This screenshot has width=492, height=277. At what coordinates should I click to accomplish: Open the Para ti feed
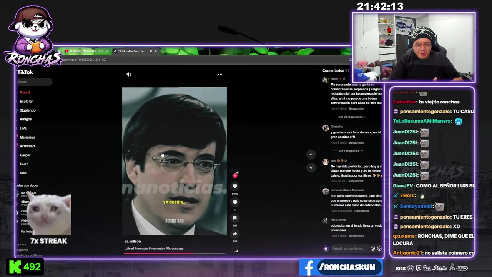[25, 92]
